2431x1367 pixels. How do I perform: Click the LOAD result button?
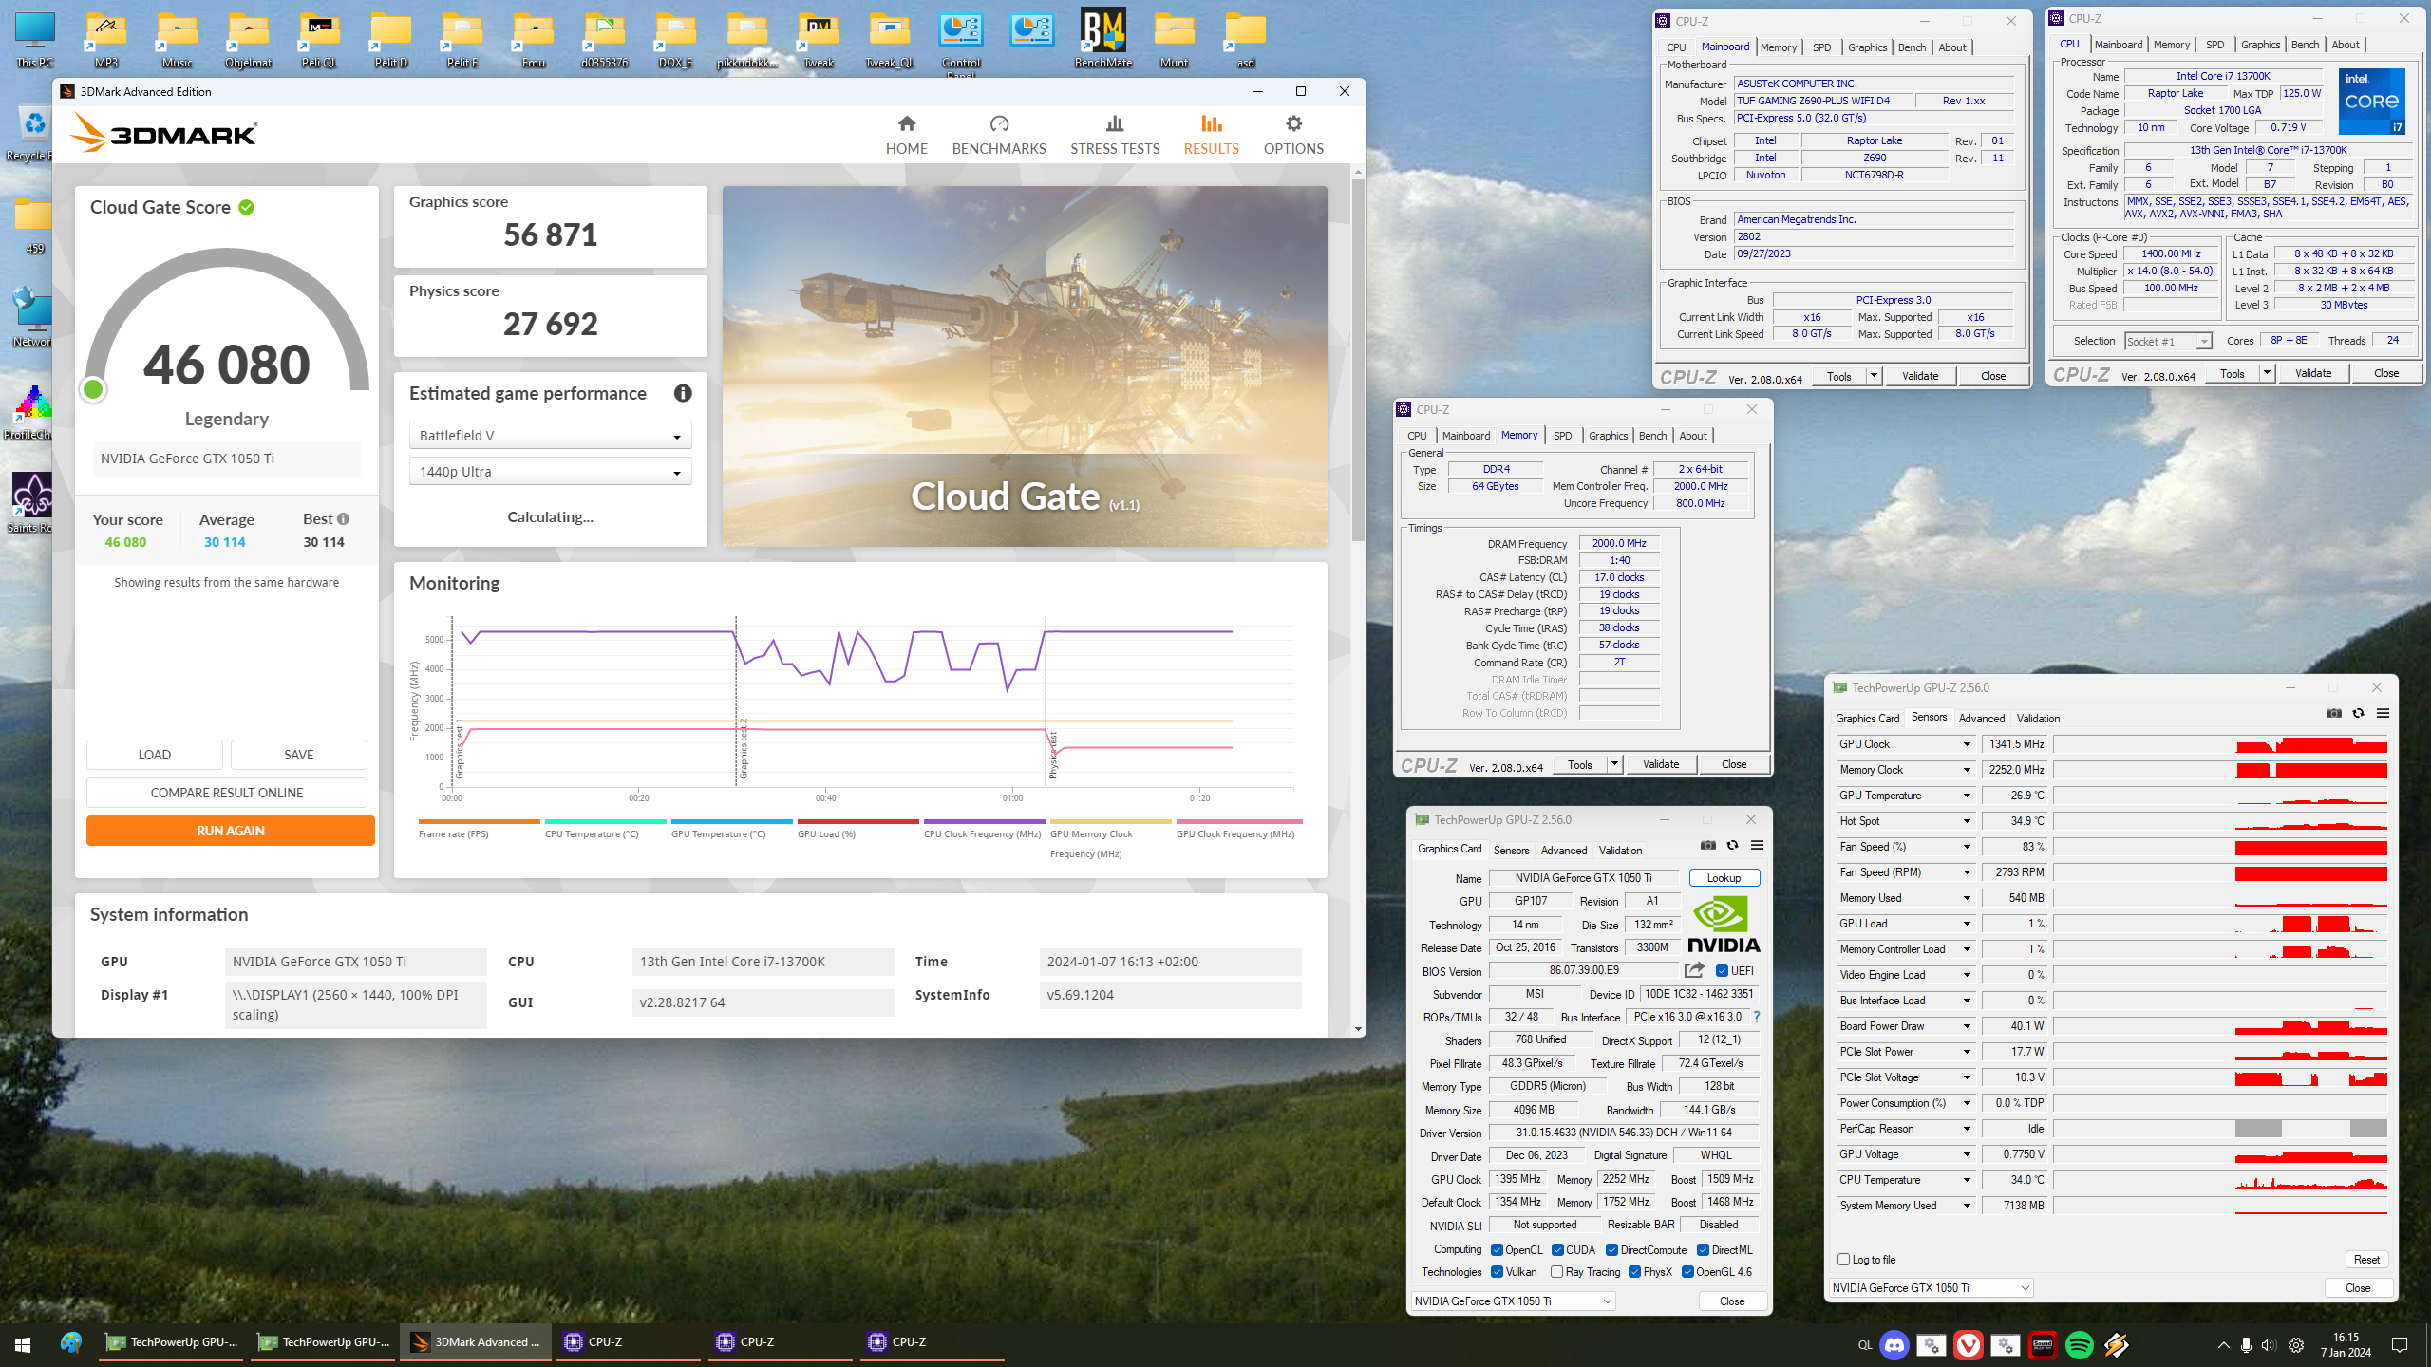click(x=154, y=755)
